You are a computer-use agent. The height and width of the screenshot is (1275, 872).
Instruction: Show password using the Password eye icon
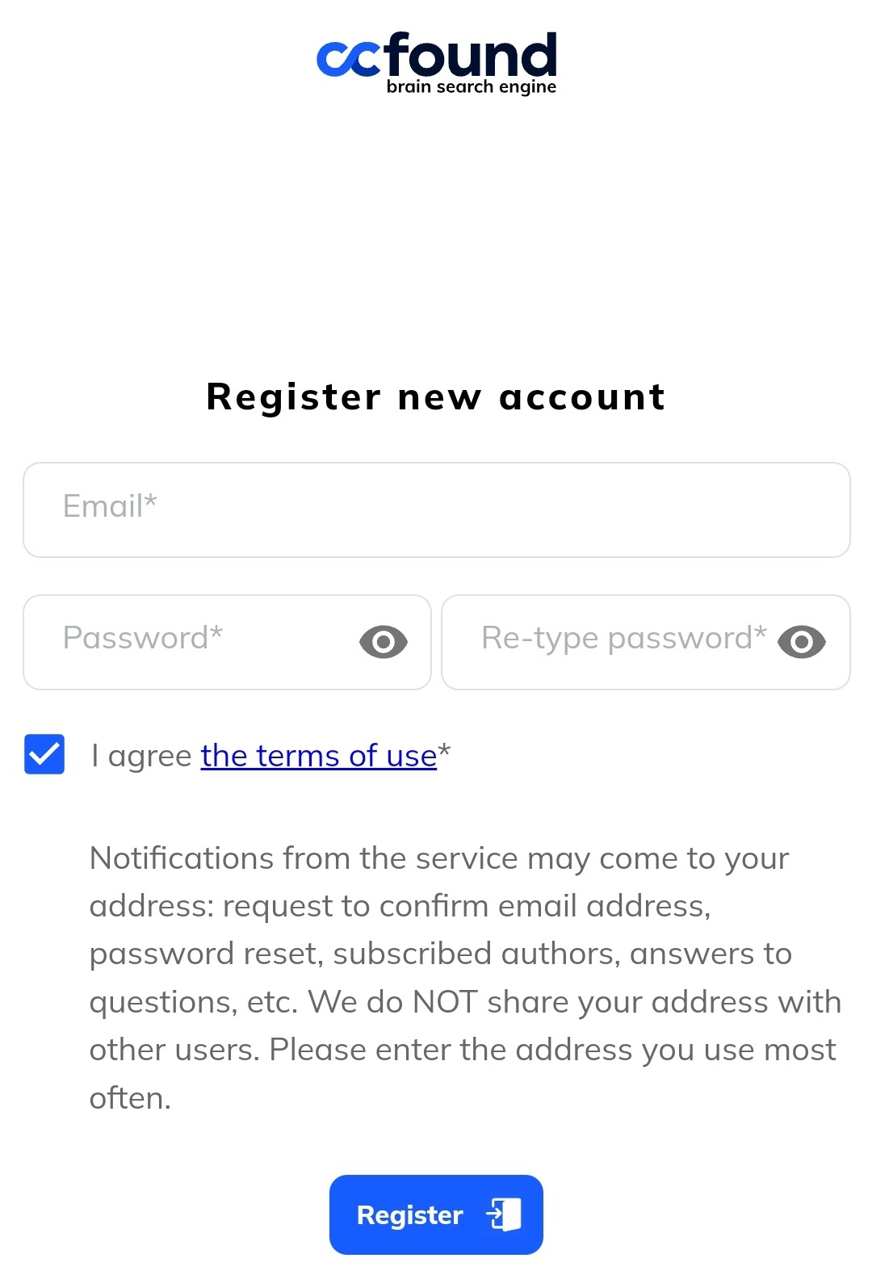tap(384, 642)
